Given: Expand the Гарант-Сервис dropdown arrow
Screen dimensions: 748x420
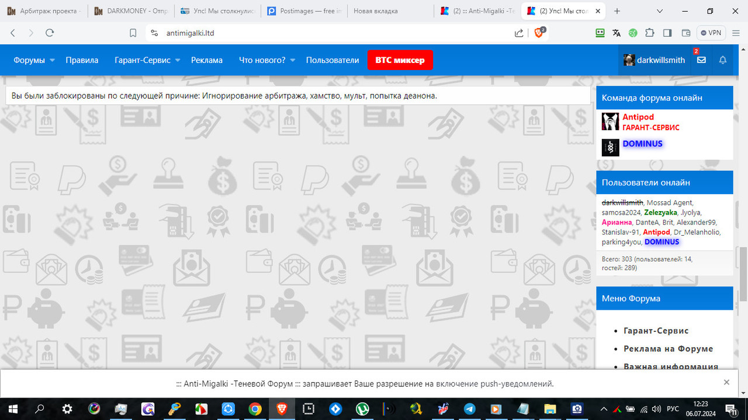Looking at the screenshot, I should 178,60.
